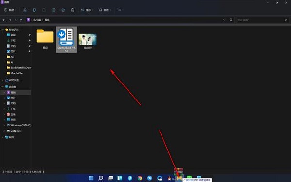Unpin Downloads (下载) with its pin icon
The image size is (291, 182).
click(x=29, y=40)
